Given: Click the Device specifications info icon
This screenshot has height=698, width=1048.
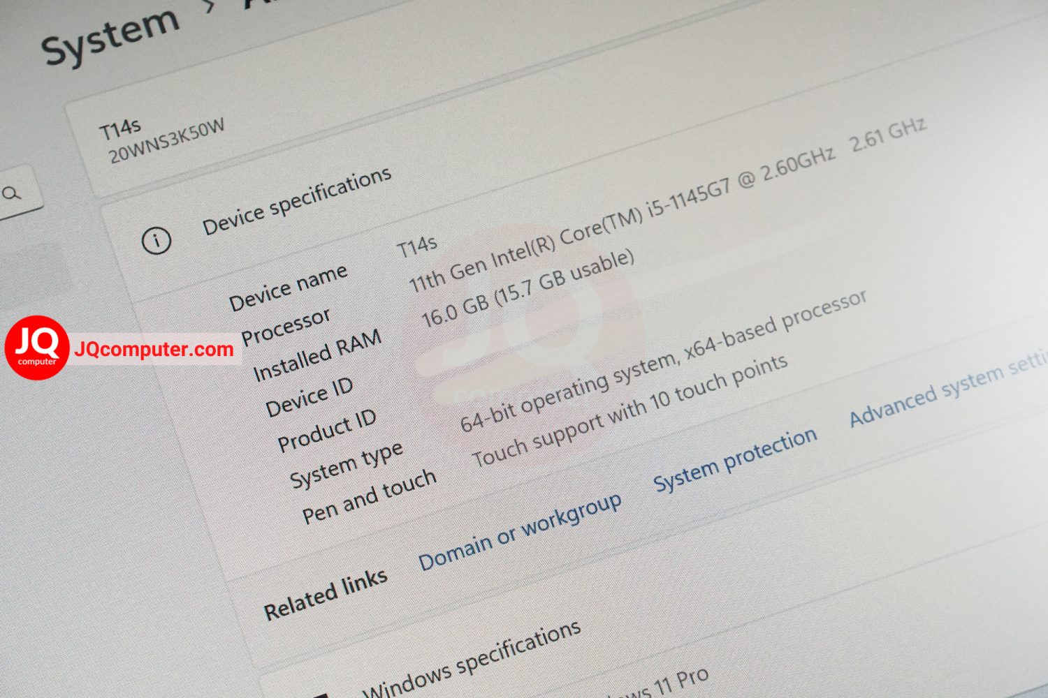Looking at the screenshot, I should (157, 241).
